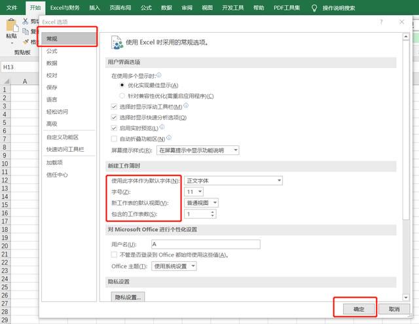Decrease the number of included sheets
The height and width of the screenshot is (324, 419).
pos(212,216)
